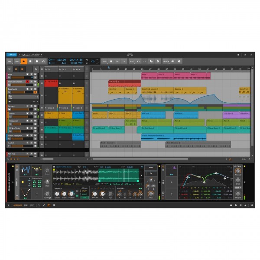Open the Textures mode dropdown

coord(58,188)
